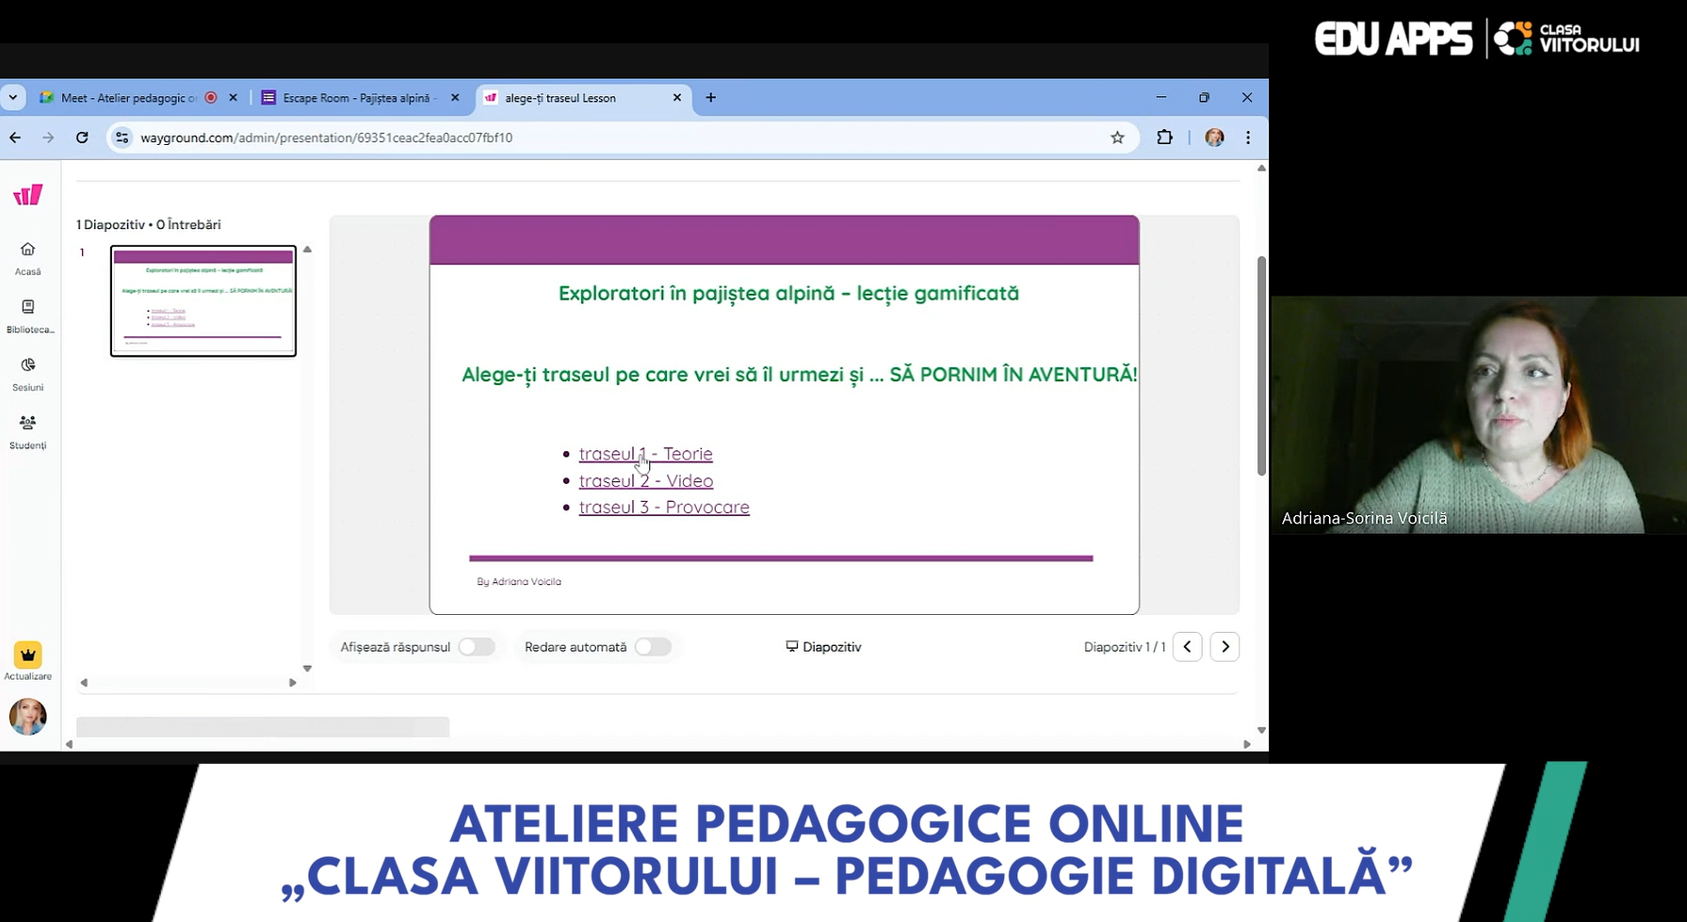Image resolution: width=1687 pixels, height=922 pixels.
Task: Open the user avatar in sidebar
Action: [28, 717]
